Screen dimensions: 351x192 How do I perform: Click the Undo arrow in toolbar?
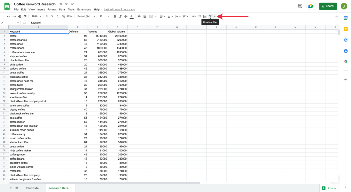coord(9,16)
